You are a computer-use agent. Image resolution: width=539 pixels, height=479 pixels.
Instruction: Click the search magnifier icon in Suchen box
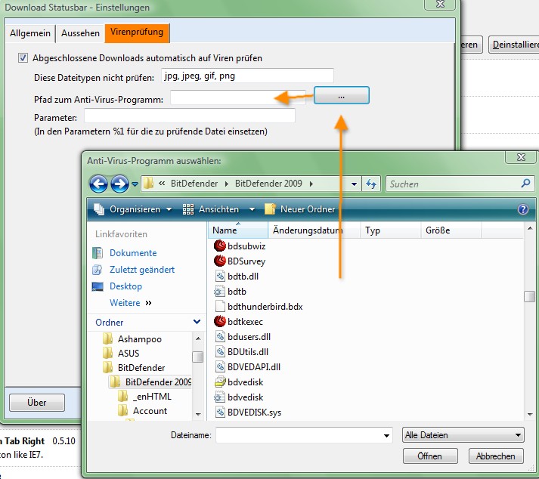pyautogui.click(x=525, y=184)
